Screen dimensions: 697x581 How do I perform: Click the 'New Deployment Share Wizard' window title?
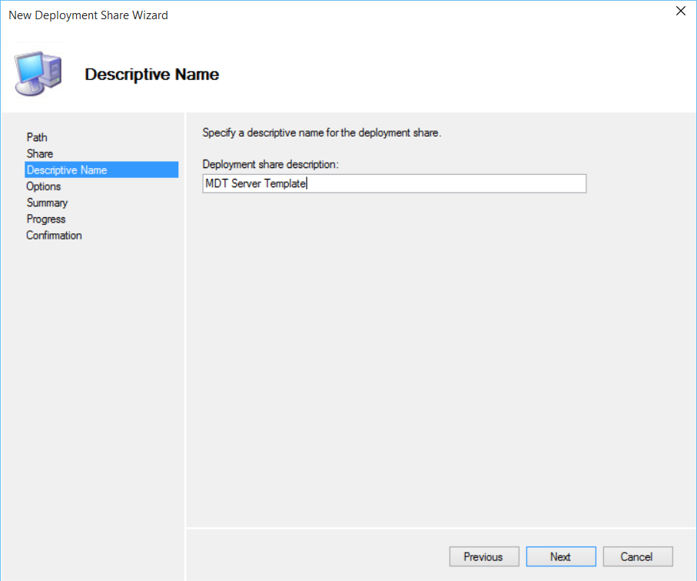point(88,15)
